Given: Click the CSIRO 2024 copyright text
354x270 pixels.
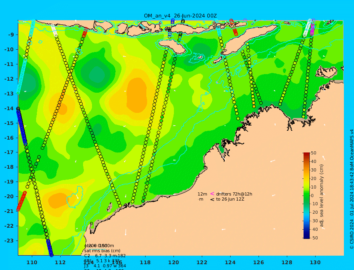Looking at the screenshot, I should tap(352, 189).
